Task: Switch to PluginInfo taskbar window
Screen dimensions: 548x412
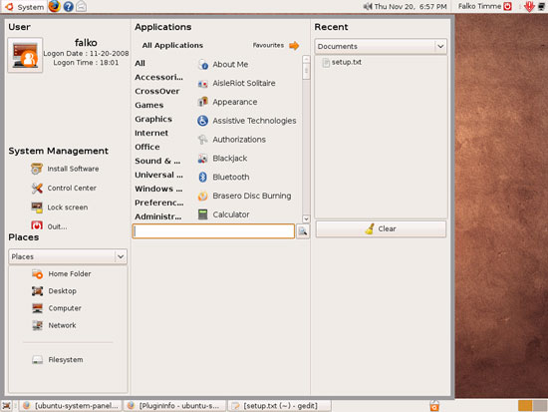Action: click(173, 406)
